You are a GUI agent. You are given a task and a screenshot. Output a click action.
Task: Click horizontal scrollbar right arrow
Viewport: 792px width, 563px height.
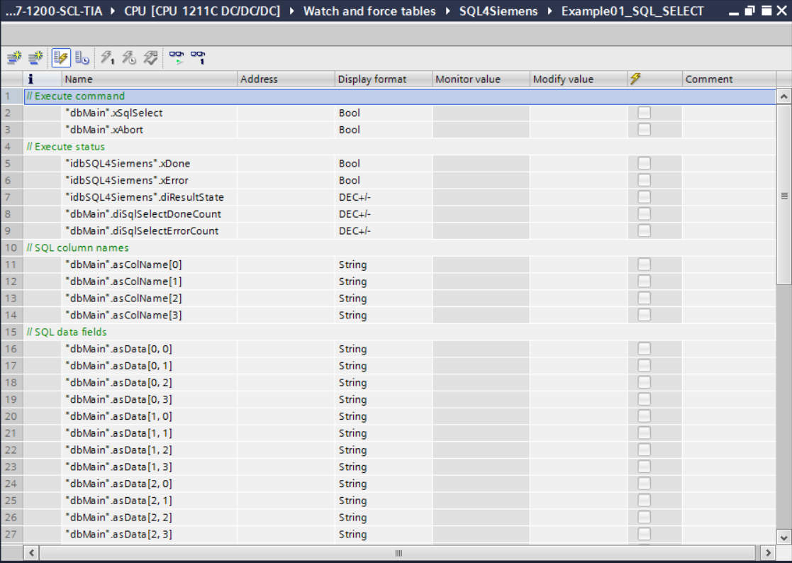[769, 553]
